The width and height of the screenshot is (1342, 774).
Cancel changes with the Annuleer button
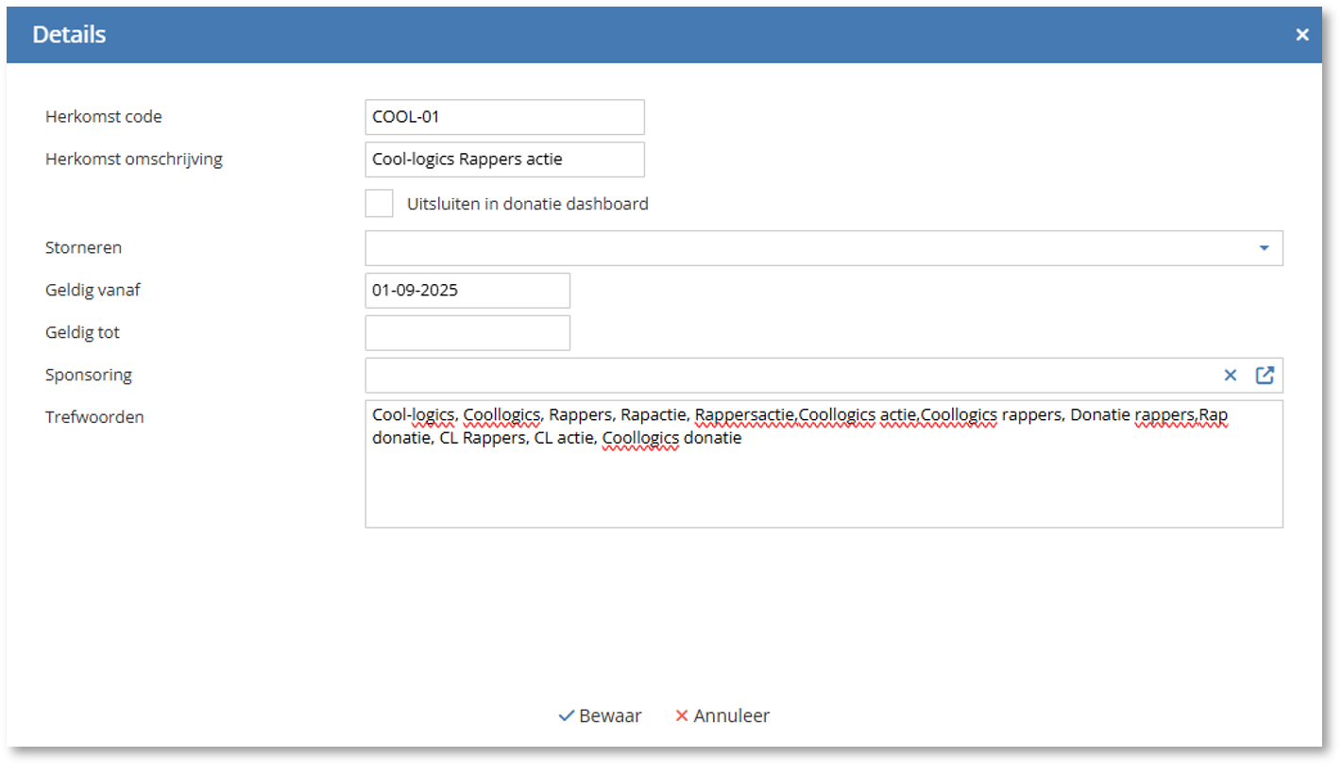pos(722,716)
